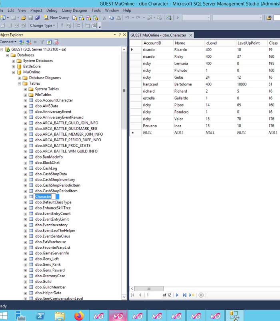Collapse the MuOnline database node

click(x=13, y=72)
